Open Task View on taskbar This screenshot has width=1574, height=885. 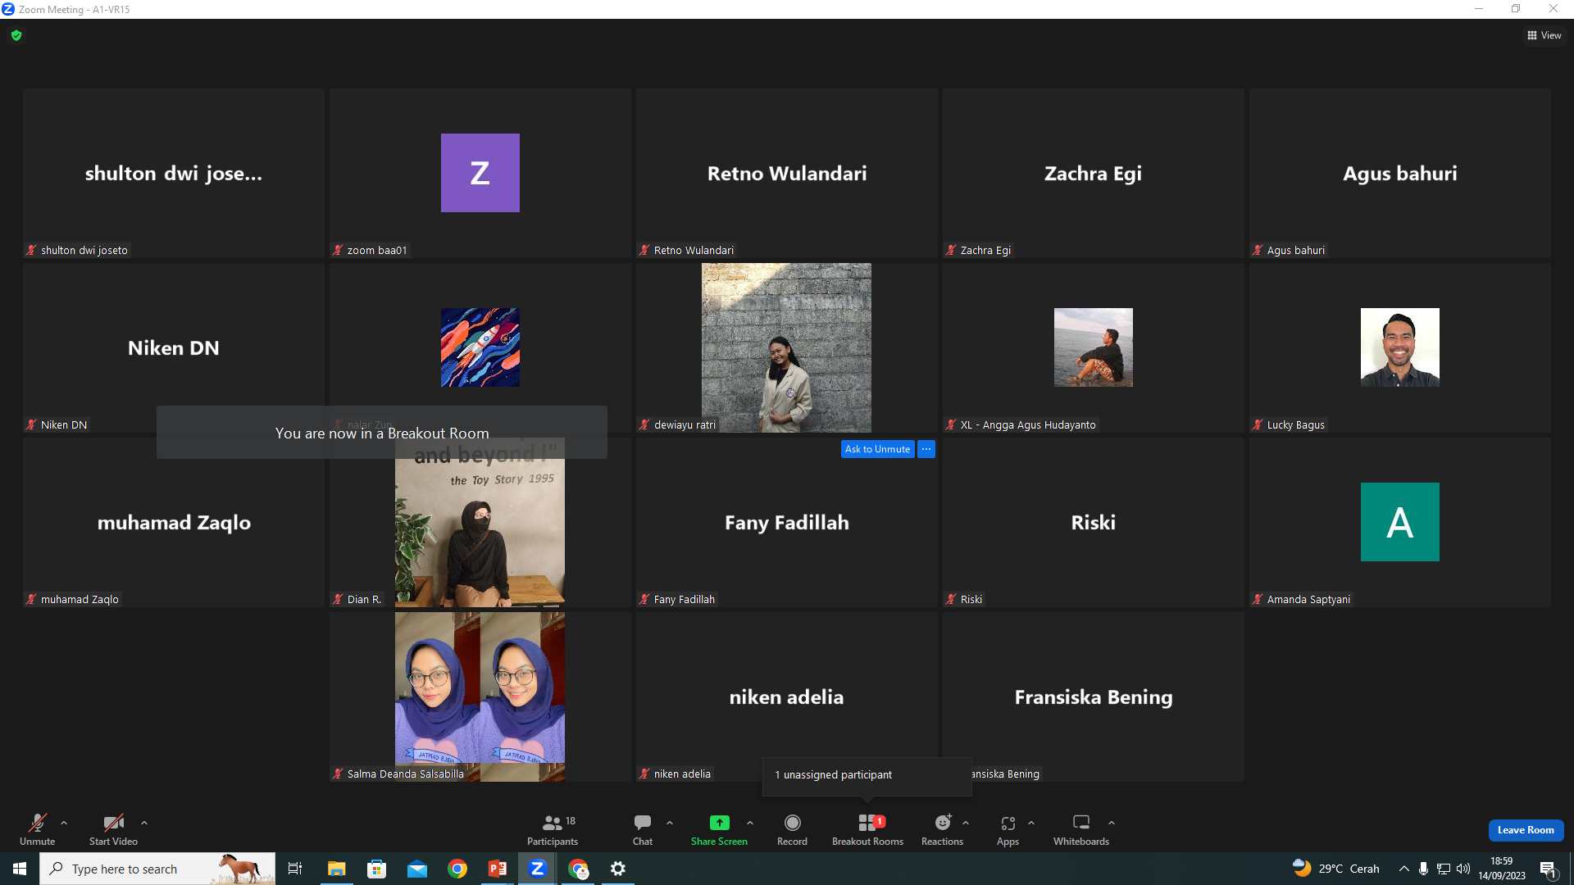tap(295, 869)
